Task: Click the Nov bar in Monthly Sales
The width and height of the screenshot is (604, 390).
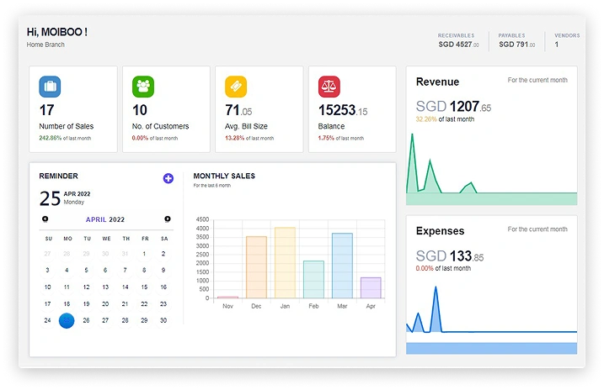Action: point(227,297)
